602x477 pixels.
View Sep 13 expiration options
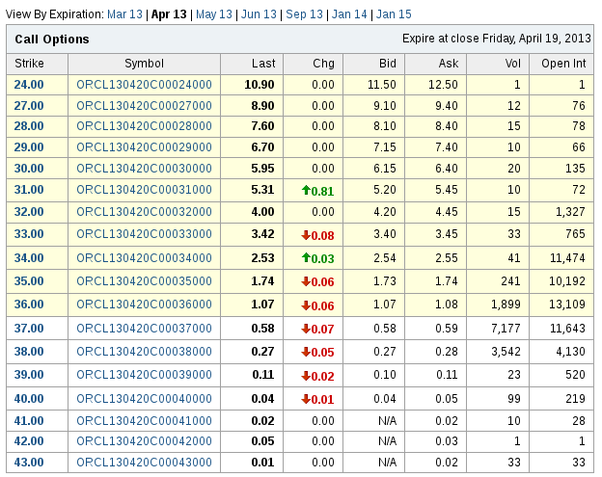[304, 14]
